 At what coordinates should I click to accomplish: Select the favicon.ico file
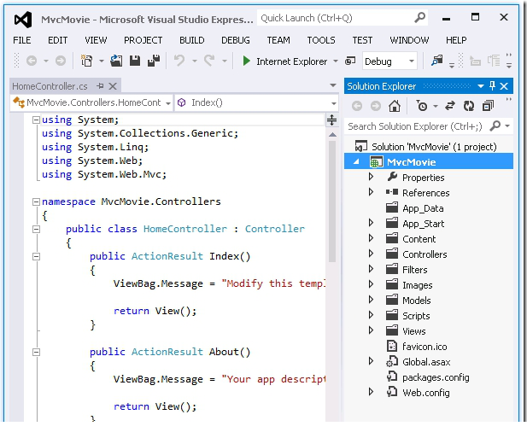[425, 347]
